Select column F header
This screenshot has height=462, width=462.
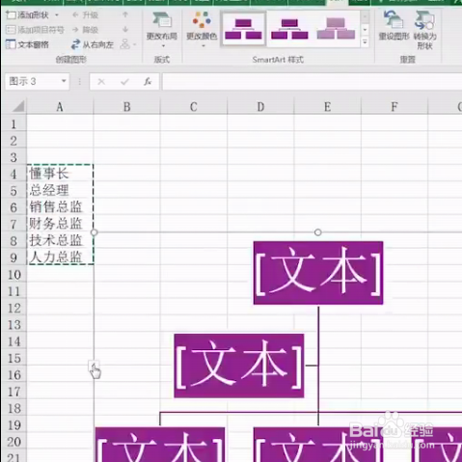pos(394,106)
